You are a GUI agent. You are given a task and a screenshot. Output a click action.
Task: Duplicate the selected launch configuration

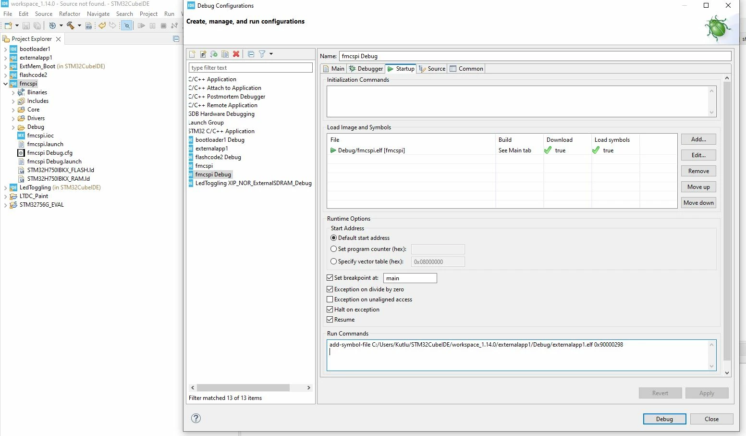(225, 54)
